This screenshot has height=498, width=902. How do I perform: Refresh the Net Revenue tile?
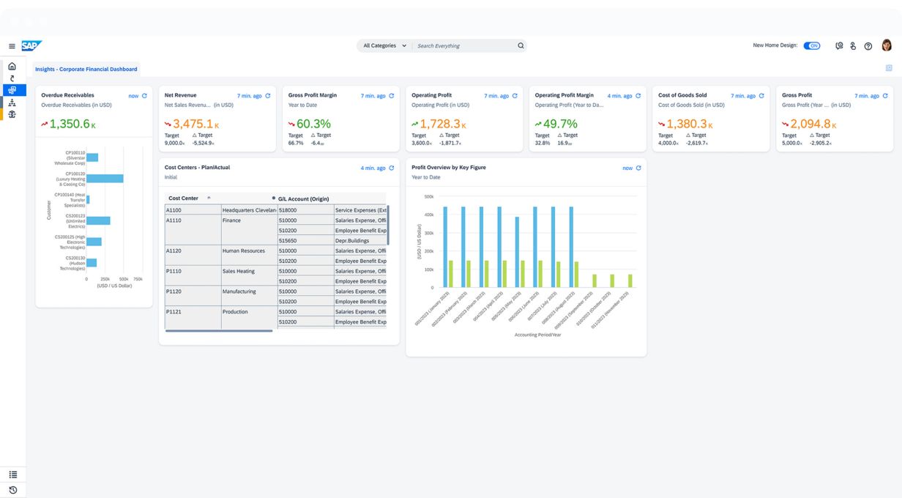[268, 96]
